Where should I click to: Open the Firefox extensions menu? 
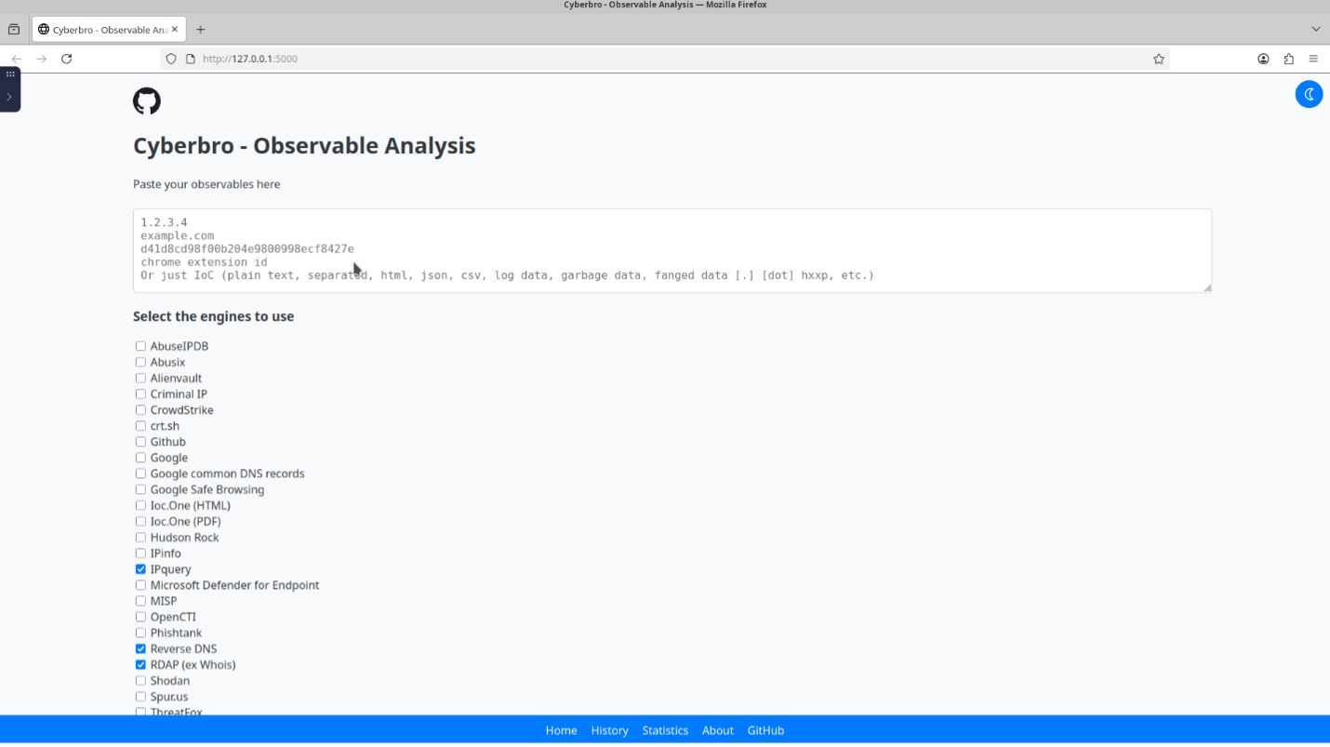click(1288, 59)
